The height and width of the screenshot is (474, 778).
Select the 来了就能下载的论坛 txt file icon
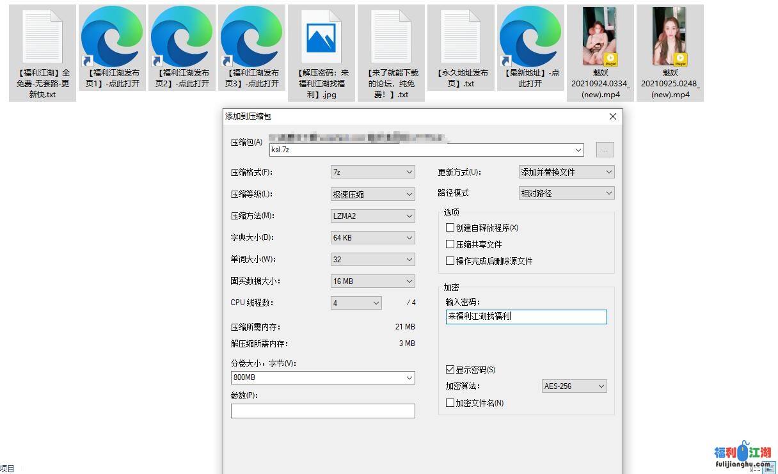click(x=391, y=37)
